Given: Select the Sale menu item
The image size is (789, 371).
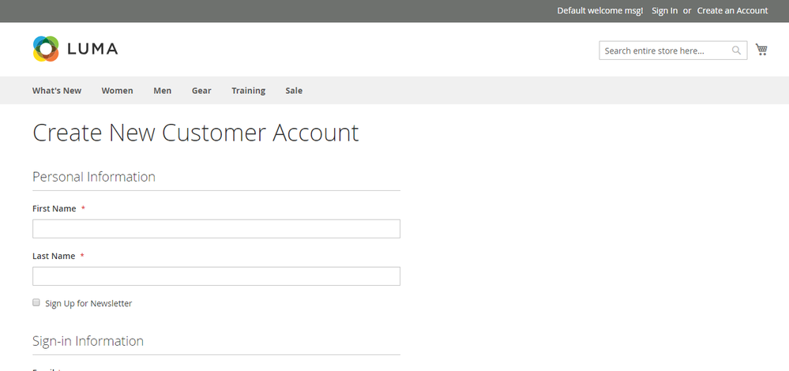Looking at the screenshot, I should 294,91.
